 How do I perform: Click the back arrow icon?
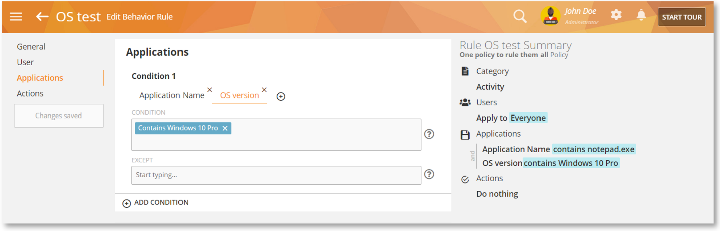click(x=42, y=17)
